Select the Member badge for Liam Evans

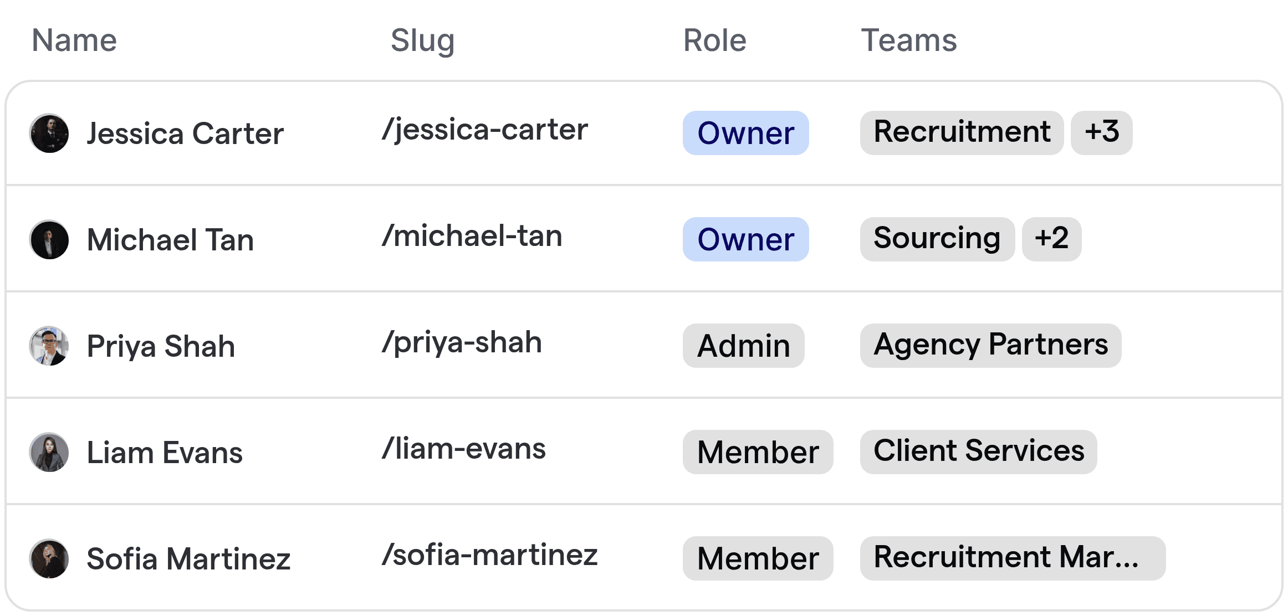tap(758, 452)
